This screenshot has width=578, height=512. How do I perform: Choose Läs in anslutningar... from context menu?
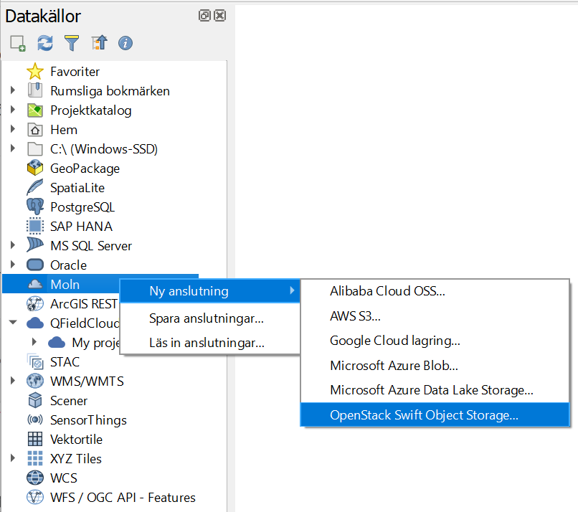pyautogui.click(x=210, y=343)
